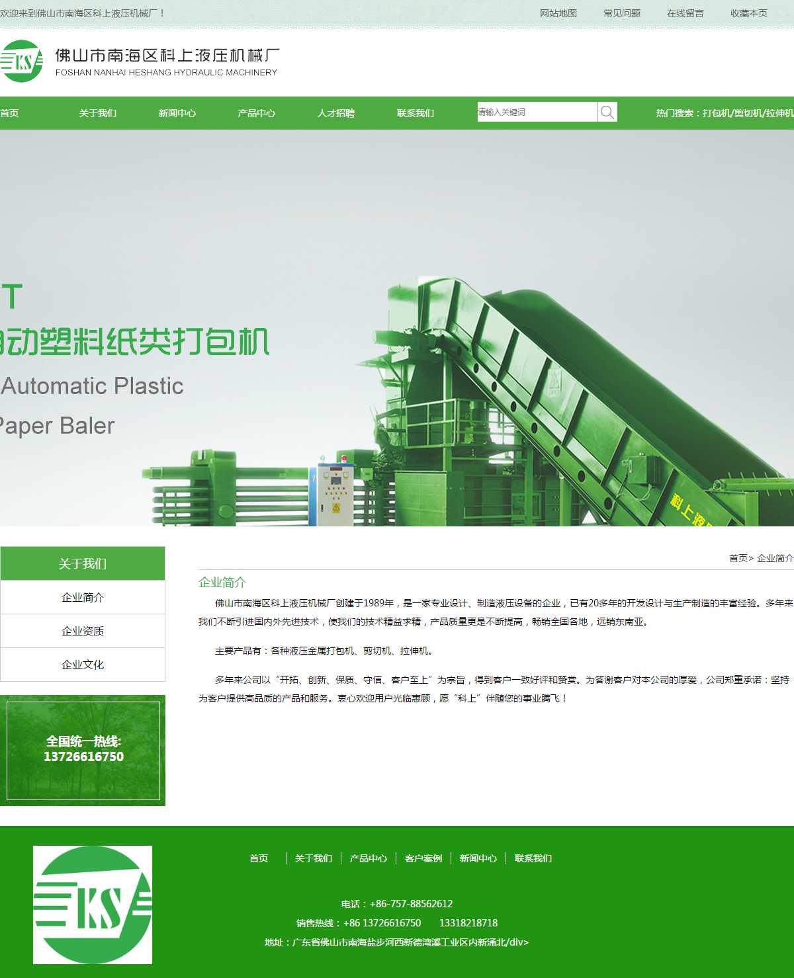Click the magnifier search icon

(x=607, y=112)
